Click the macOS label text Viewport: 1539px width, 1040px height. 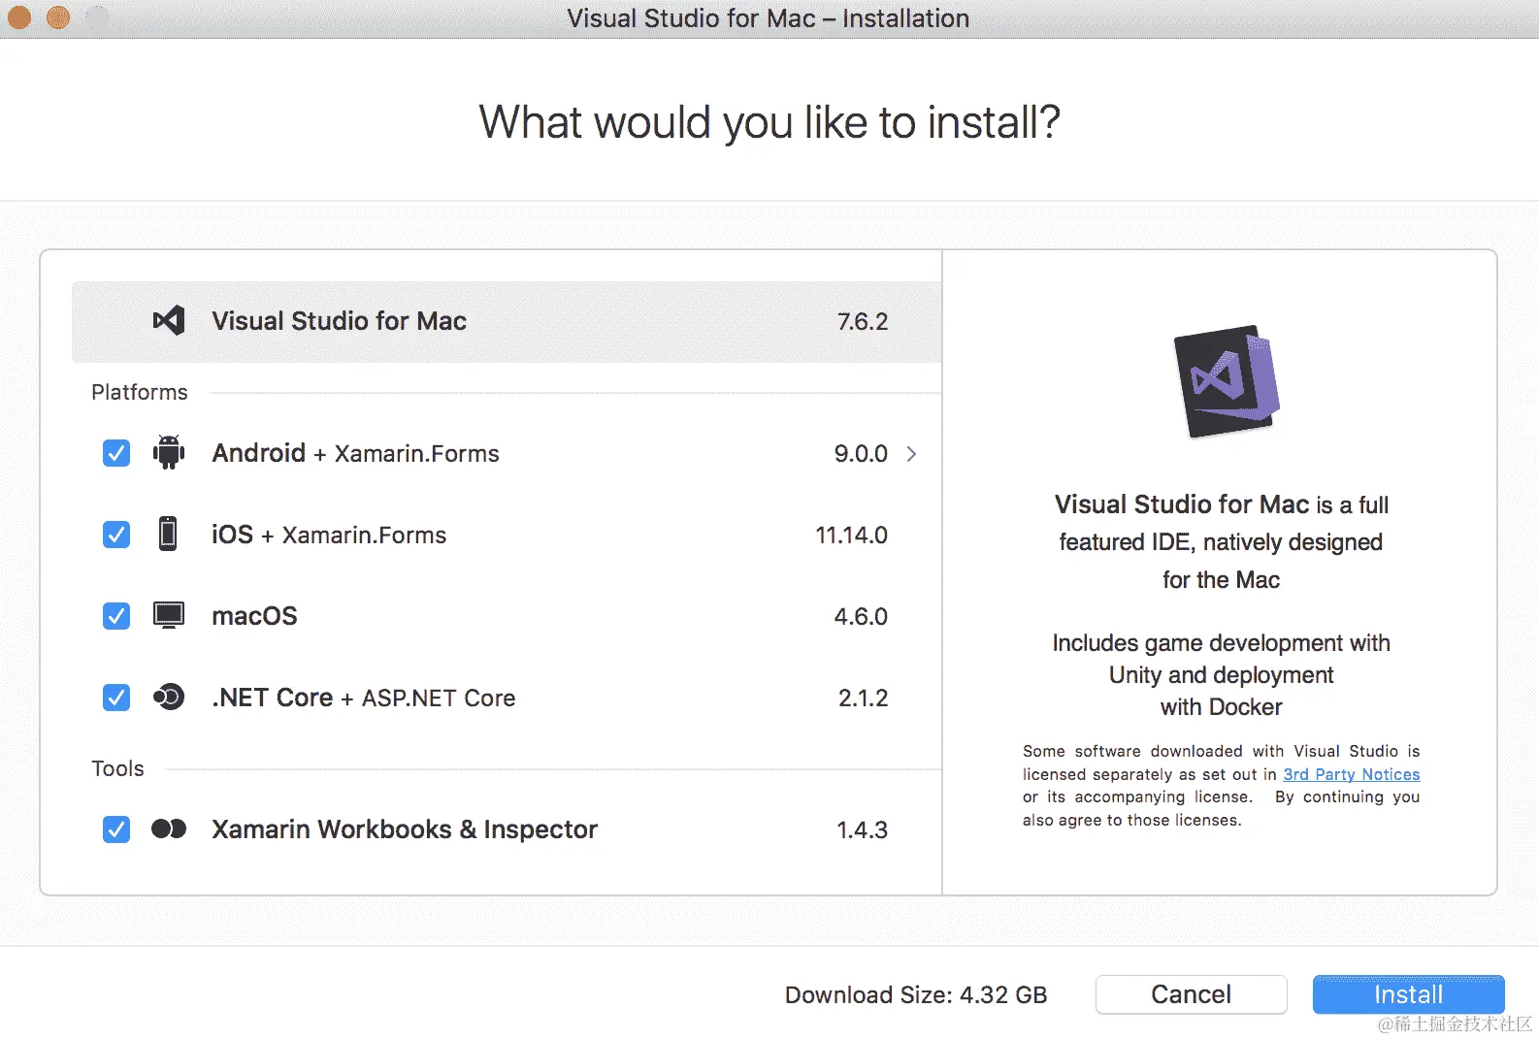[x=254, y=616]
